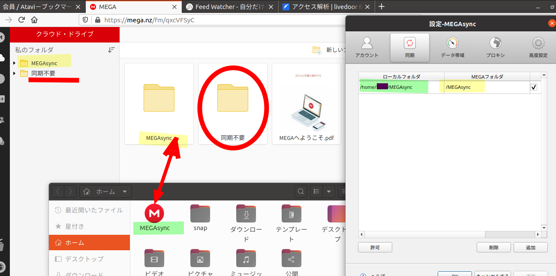
Task: Open the MEGAへようこそ.pdf file card
Action: click(x=307, y=104)
